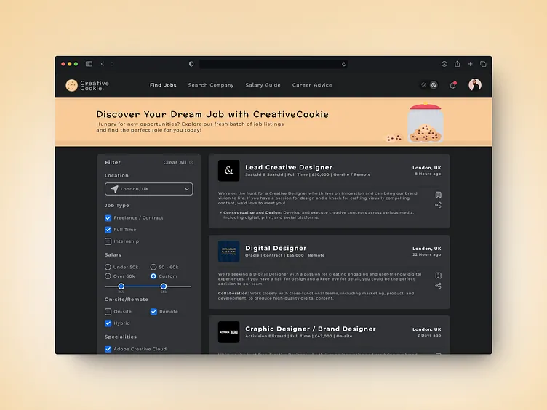
Task: Expand the London, UK location dropdown
Action: (148, 189)
